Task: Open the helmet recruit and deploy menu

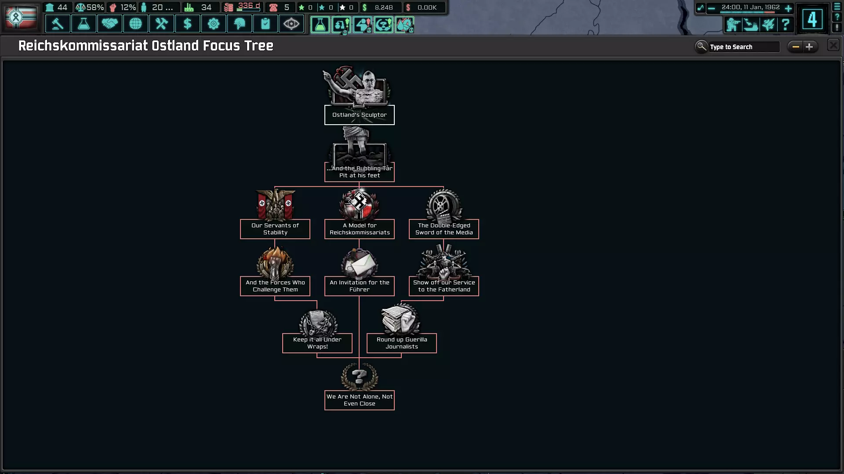Action: coord(239,24)
